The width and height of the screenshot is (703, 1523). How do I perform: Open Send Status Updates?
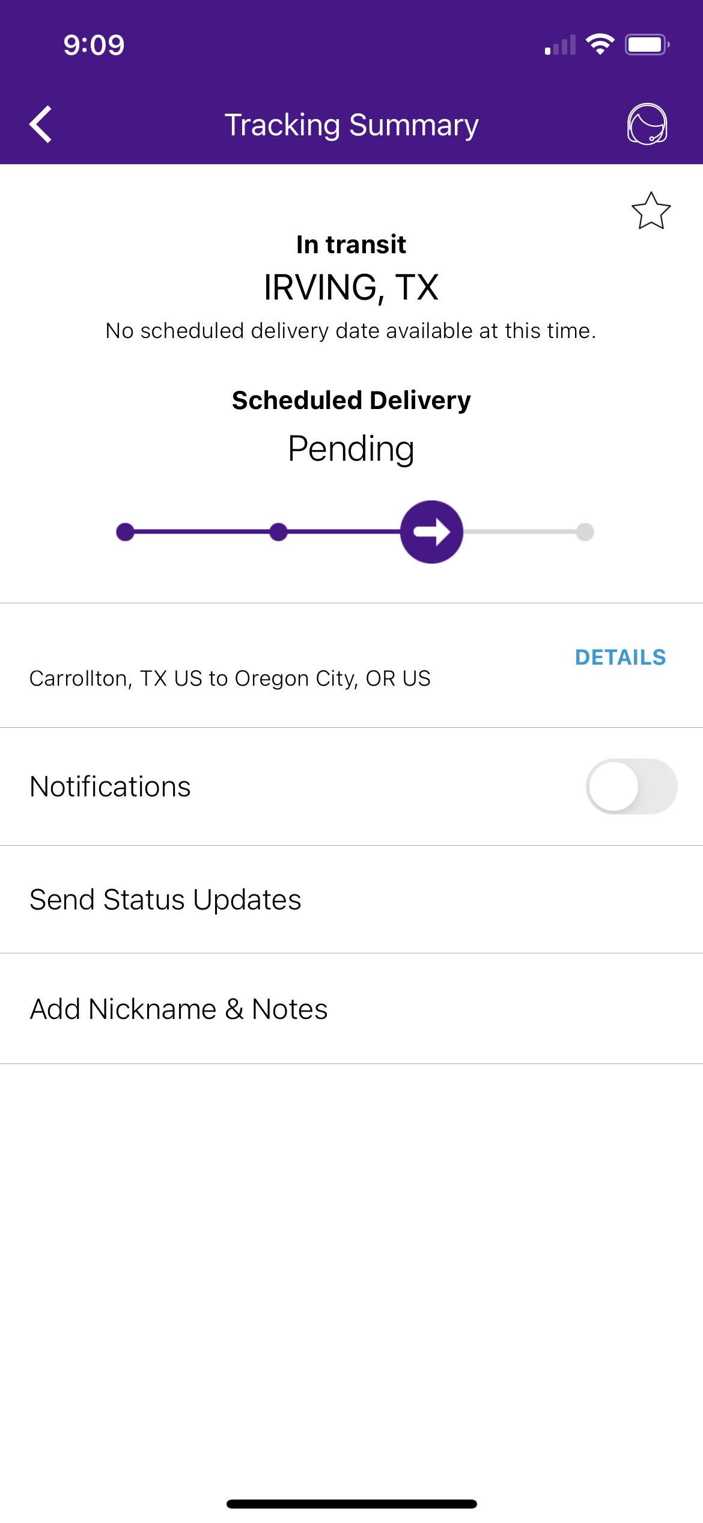click(166, 900)
